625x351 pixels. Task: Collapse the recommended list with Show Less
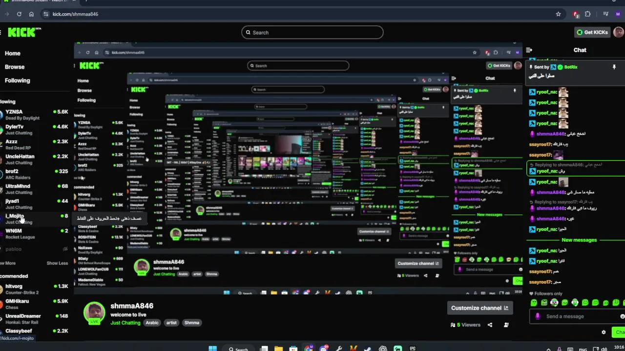[57, 263]
